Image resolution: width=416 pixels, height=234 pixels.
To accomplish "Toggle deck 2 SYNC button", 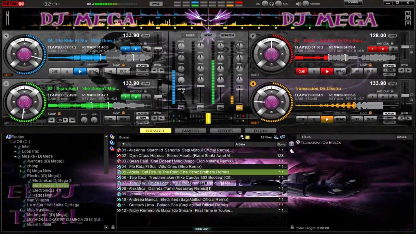I will point(340,71).
